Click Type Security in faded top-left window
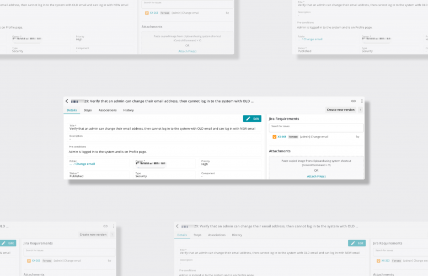The image size is (428, 276). pos(18,51)
